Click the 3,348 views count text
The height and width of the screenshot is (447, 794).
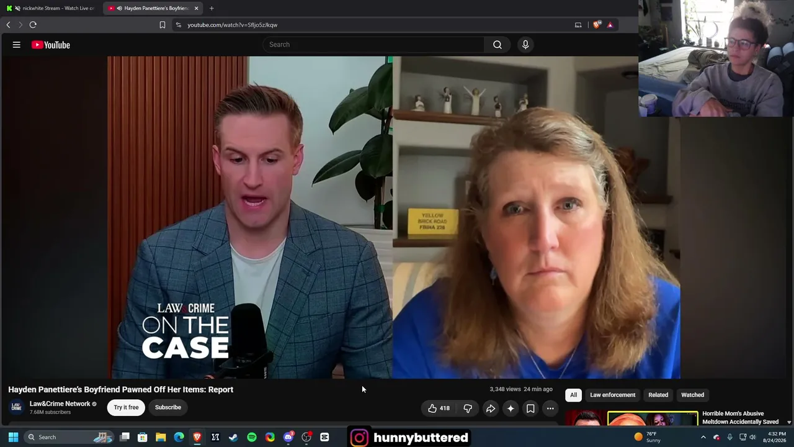pos(505,389)
